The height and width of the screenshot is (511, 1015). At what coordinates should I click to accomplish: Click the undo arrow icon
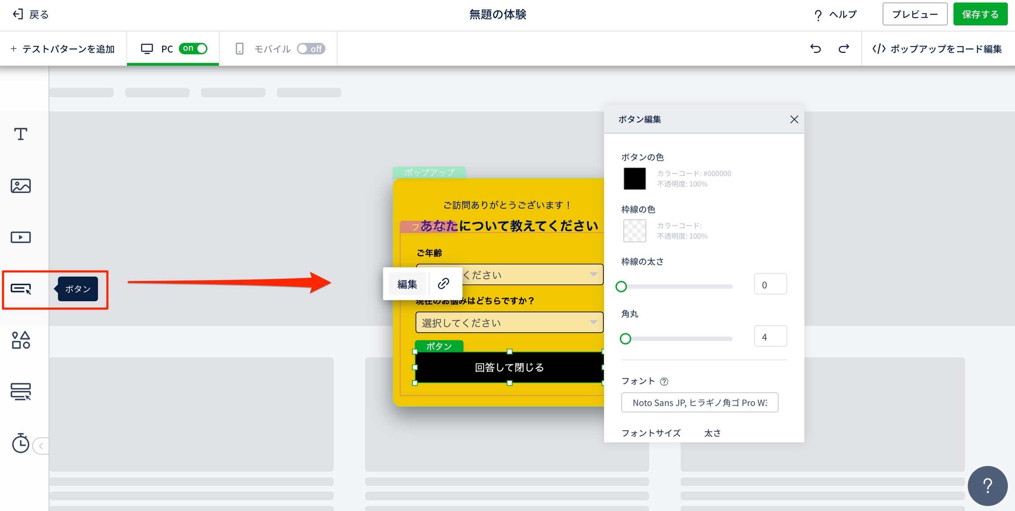coord(815,49)
